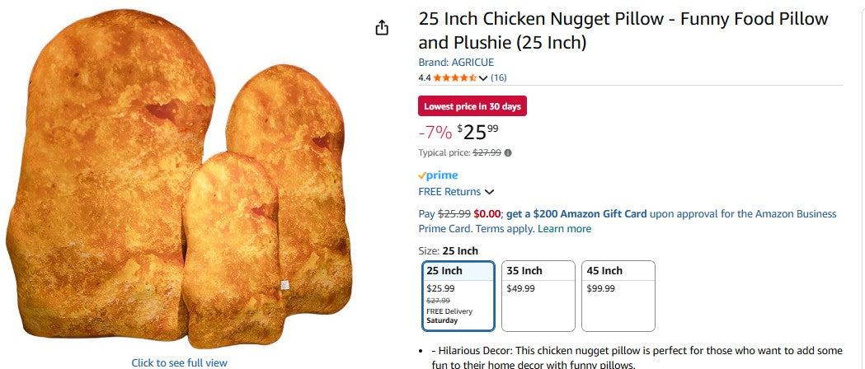Image resolution: width=865 pixels, height=369 pixels.
Task: Click 'Click to see full view' link
Action: click(x=179, y=362)
